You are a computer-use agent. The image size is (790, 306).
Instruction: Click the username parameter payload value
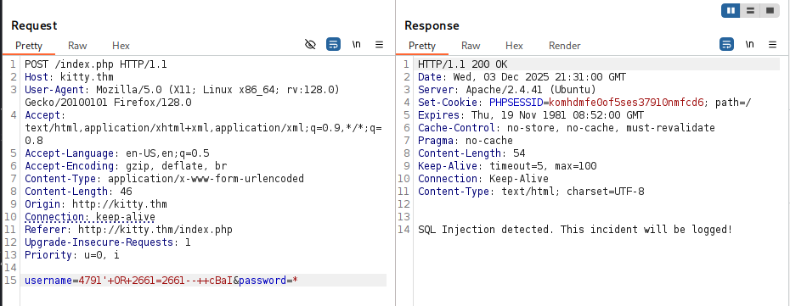[x=155, y=281]
